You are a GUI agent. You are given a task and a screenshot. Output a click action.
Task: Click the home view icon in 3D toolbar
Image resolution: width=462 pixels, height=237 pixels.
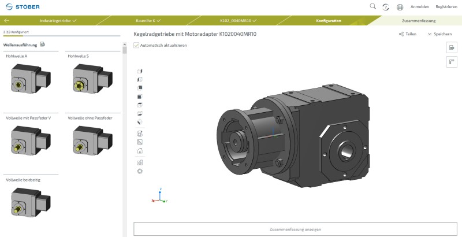pos(140,150)
